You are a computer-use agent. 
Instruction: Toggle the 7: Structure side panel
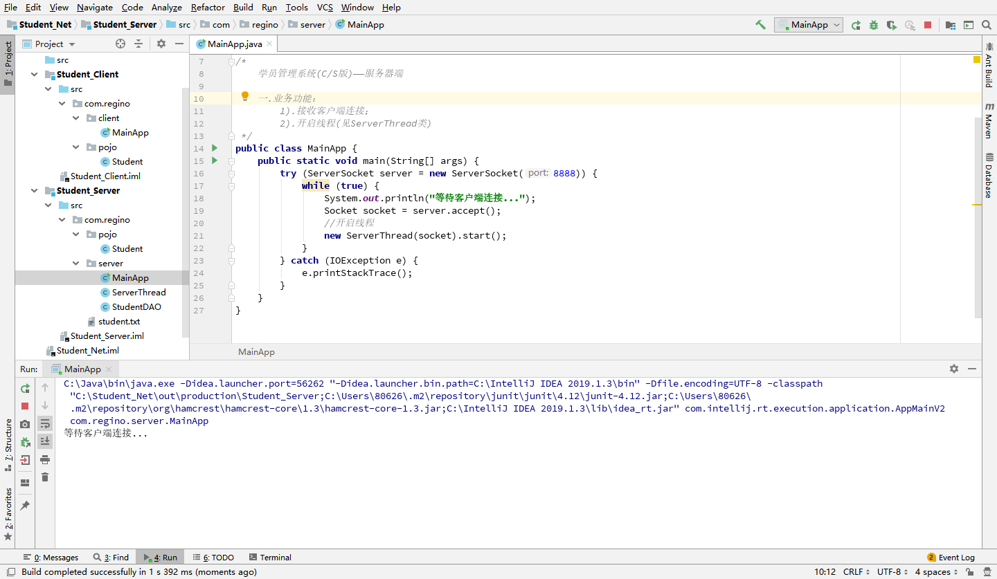[8, 444]
